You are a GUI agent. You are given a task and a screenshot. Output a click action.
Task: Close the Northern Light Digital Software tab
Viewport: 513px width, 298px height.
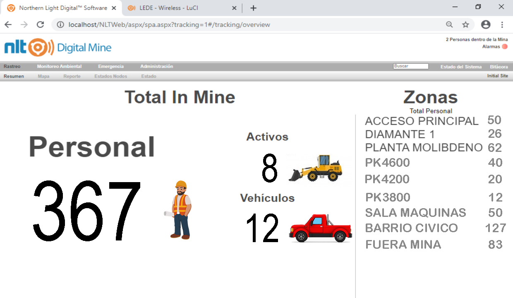pos(114,8)
